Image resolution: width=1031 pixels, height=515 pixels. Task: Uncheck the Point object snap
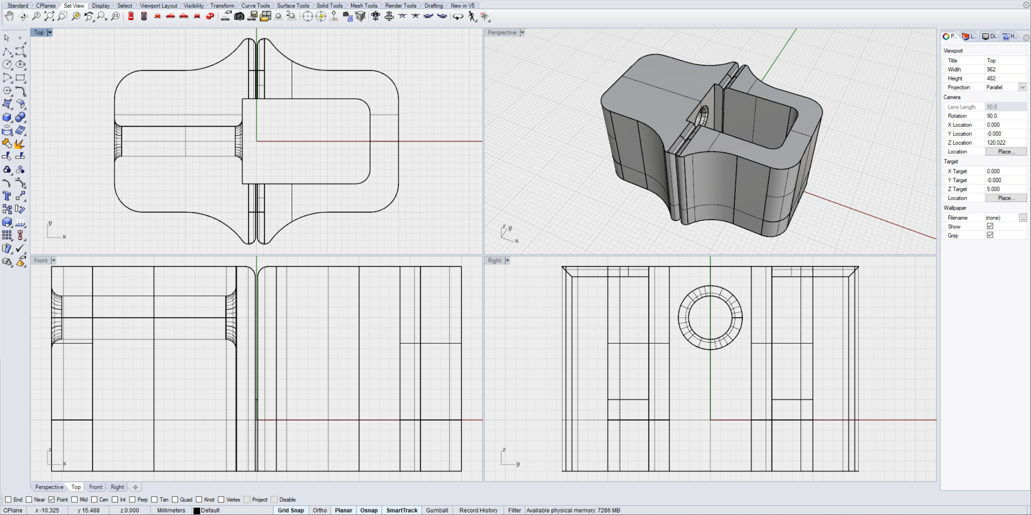(x=52, y=499)
